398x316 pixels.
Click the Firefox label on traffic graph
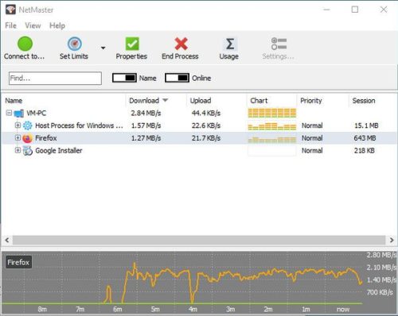pyautogui.click(x=18, y=262)
